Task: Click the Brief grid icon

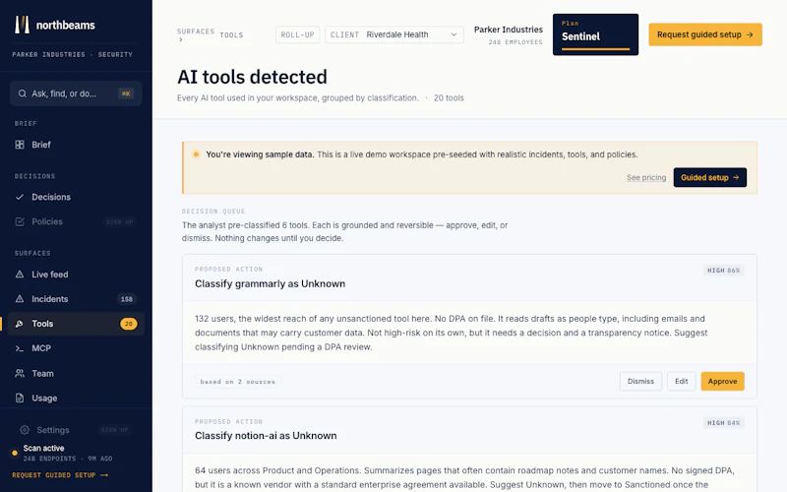Action: 20,145
